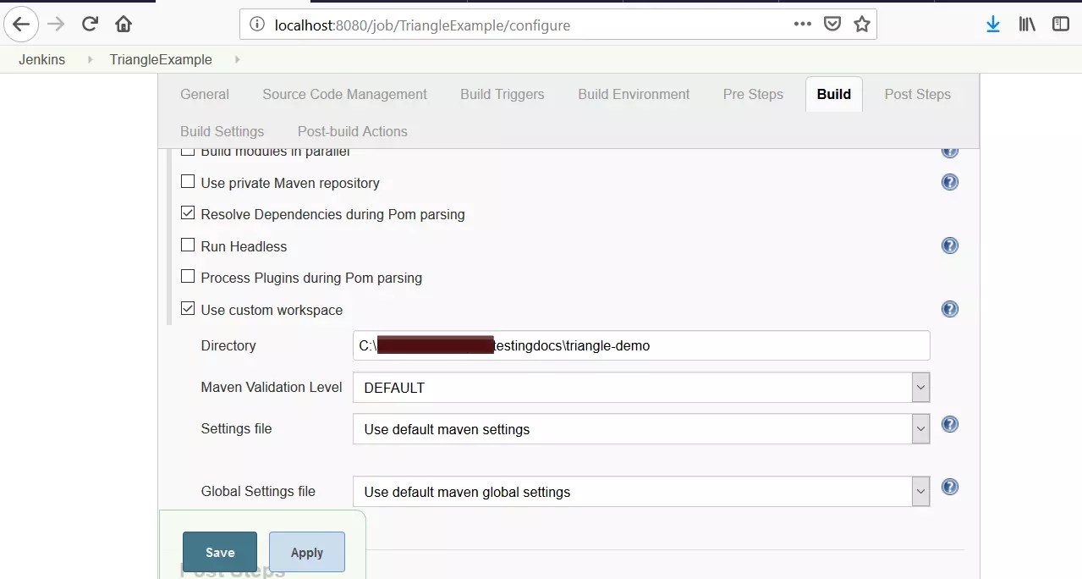Check Use private Maven repository

tap(187, 181)
